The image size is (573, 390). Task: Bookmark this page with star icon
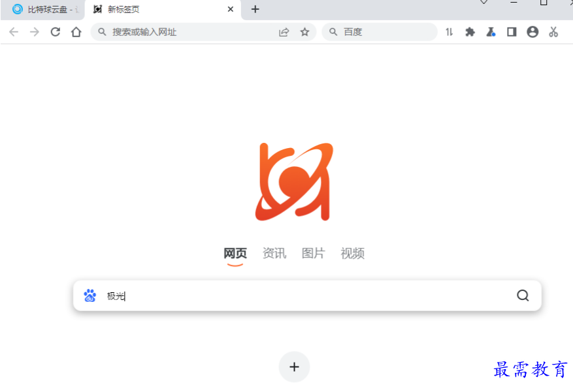304,32
